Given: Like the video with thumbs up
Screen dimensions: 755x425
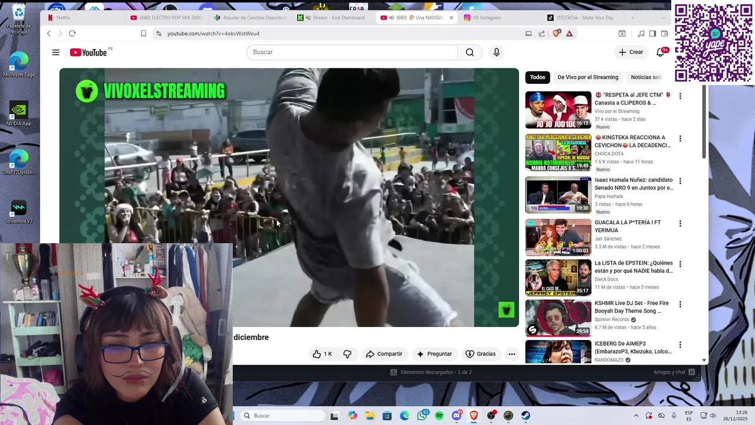Looking at the screenshot, I should tap(322, 354).
